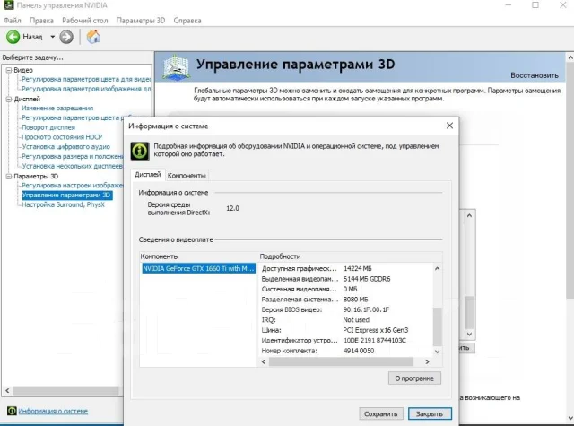Click settings list scroll down arrow behind dialog
This screenshot has height=426, width=574.
(470, 335)
